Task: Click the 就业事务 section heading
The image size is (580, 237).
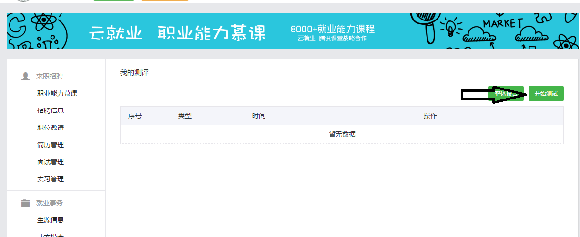Action: click(50, 203)
